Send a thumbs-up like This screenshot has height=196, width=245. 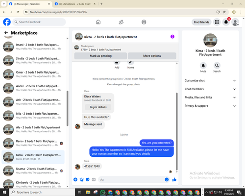point(174,180)
